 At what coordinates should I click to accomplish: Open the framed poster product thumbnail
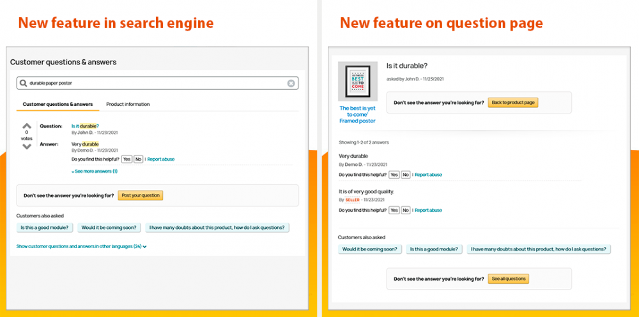click(357, 82)
